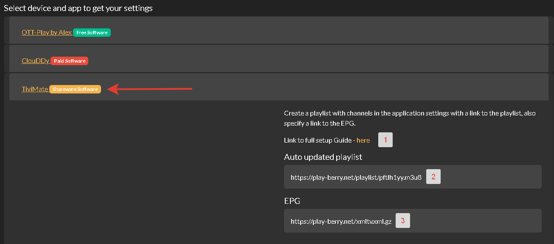Collapse the TiviMate app entry
Screen dimensions: 554x244
[35, 89]
